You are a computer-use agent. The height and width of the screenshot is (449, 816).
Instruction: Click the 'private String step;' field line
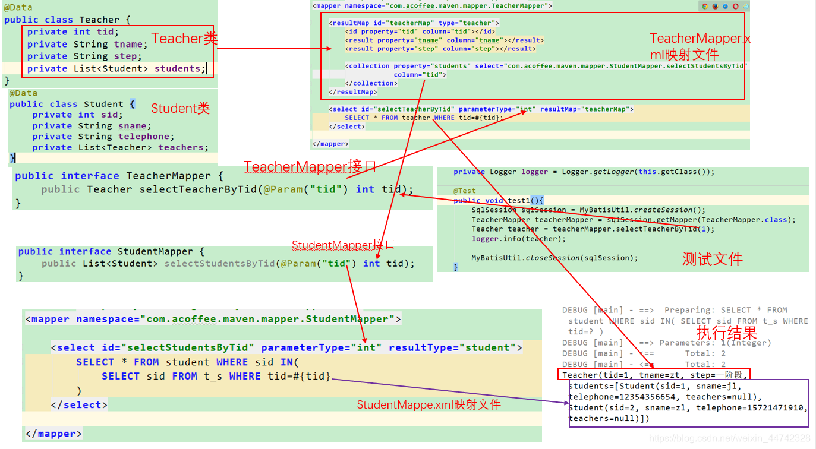point(84,56)
